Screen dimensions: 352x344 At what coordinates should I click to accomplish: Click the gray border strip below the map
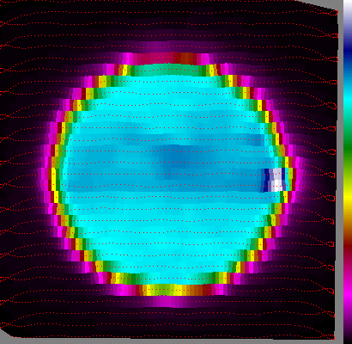pyautogui.click(x=172, y=341)
